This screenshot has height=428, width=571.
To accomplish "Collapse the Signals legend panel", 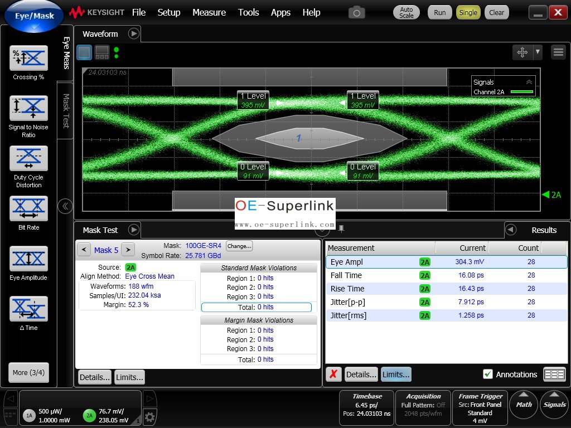I will [529, 82].
